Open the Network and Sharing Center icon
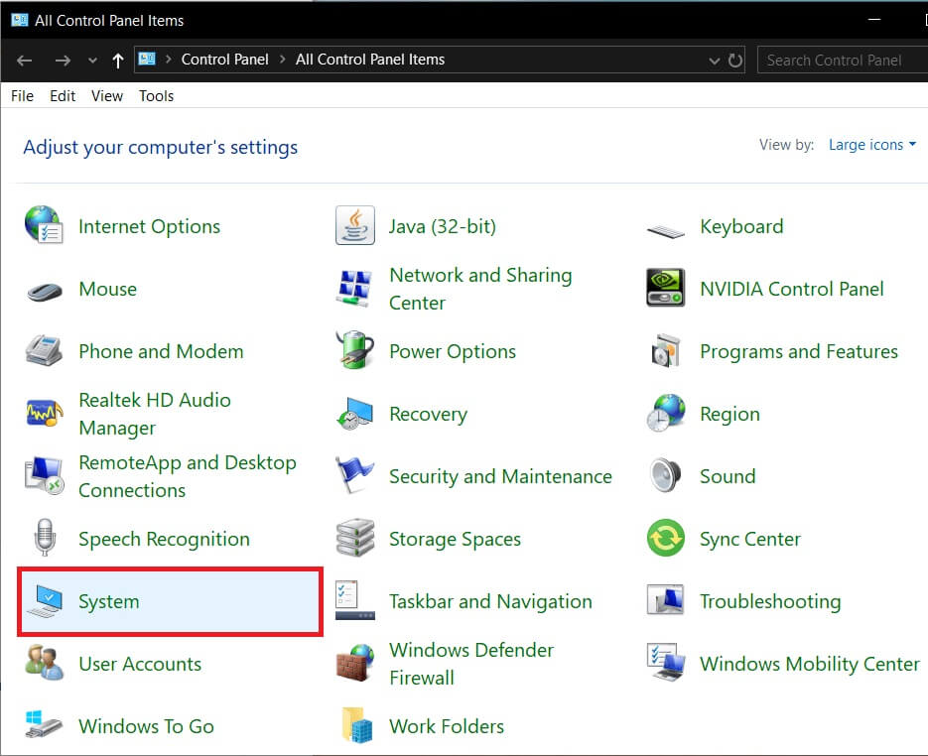This screenshot has width=928, height=756. click(354, 289)
